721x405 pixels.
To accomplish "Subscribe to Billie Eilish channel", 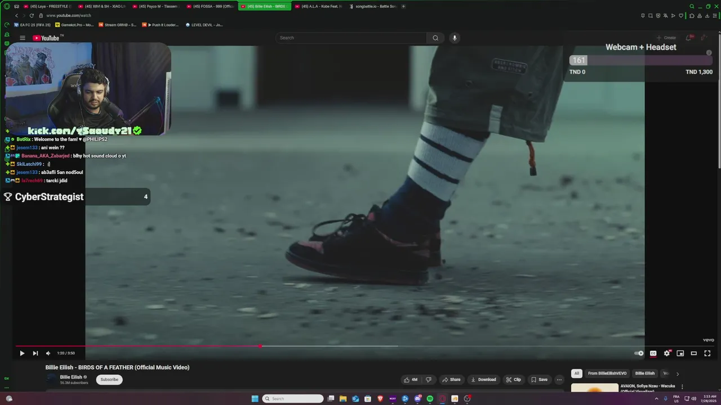I will coord(109,380).
